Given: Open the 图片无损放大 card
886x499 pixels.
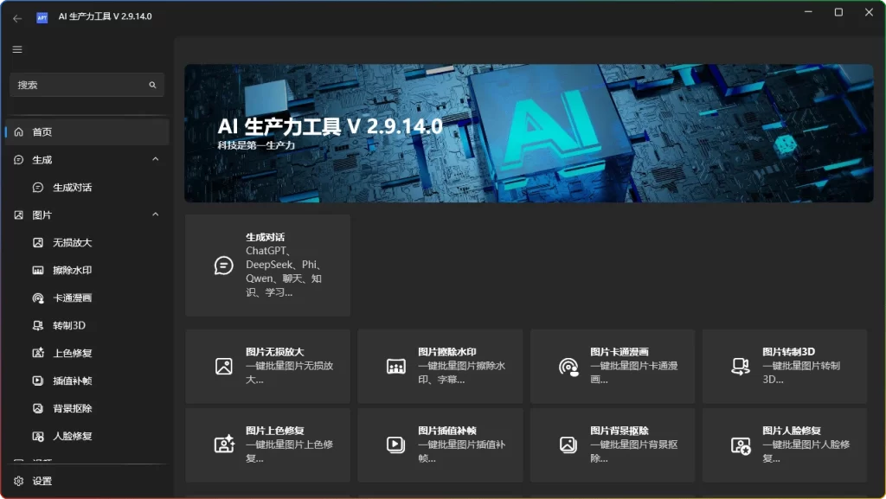Looking at the screenshot, I should (x=268, y=367).
